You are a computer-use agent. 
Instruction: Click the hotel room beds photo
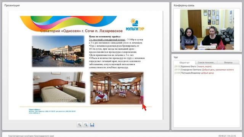coord(59,87)
